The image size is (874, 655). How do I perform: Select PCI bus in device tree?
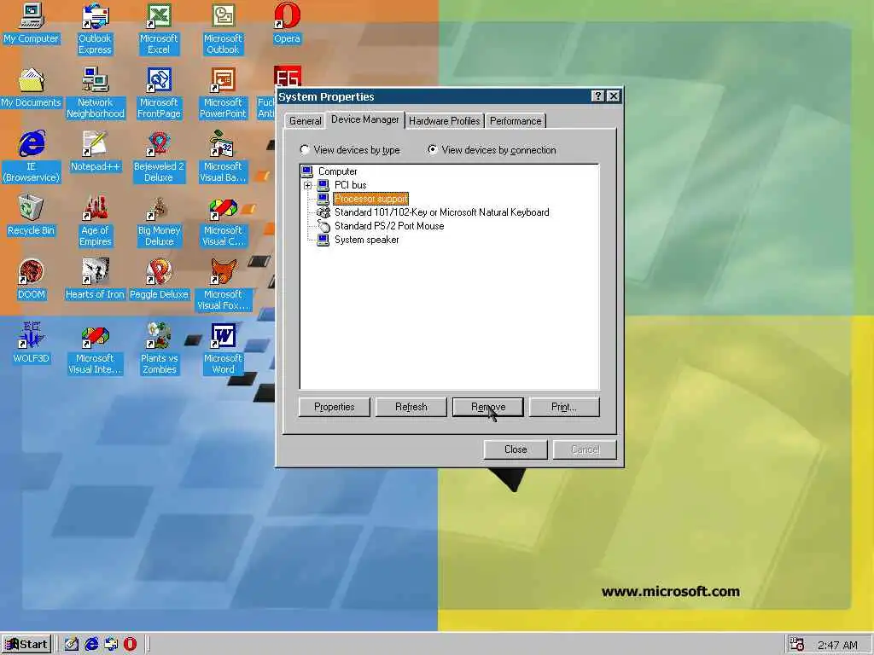pyautogui.click(x=351, y=185)
